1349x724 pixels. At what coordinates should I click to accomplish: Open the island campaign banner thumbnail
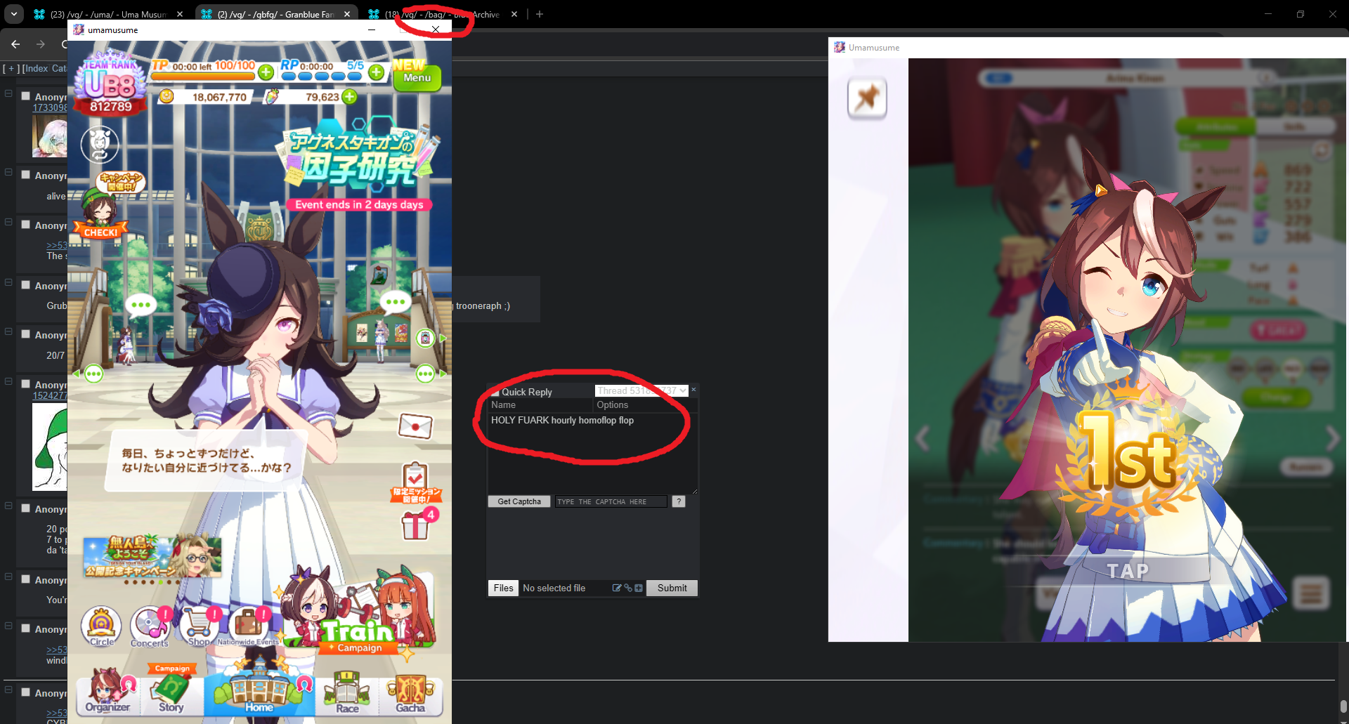click(152, 557)
